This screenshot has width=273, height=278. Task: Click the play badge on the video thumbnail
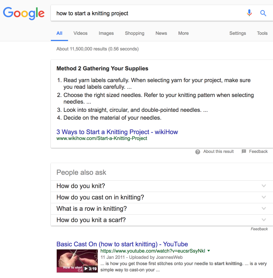coord(91,269)
